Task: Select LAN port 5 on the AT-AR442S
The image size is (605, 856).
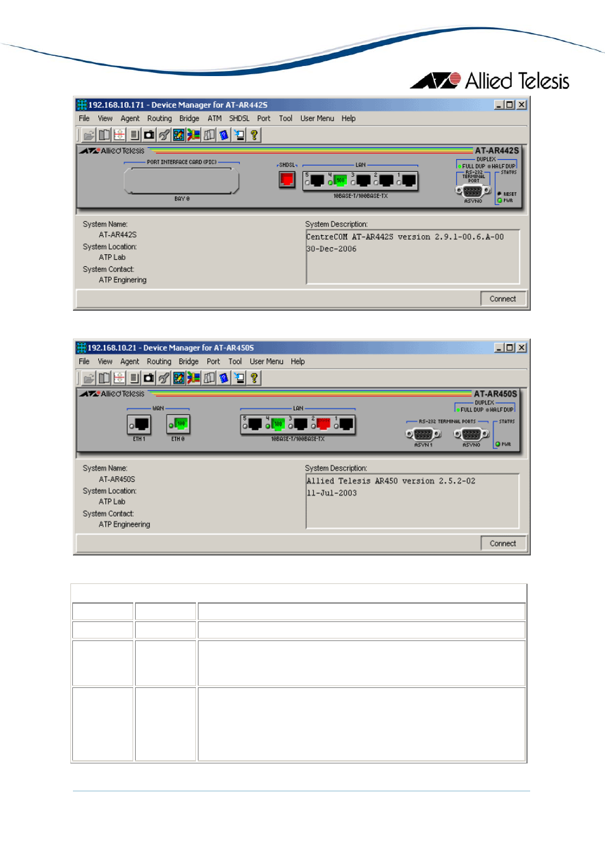Action: pyautogui.click(x=317, y=181)
